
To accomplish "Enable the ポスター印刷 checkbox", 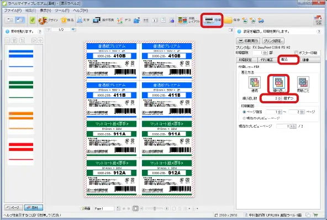I will pos(296,53).
